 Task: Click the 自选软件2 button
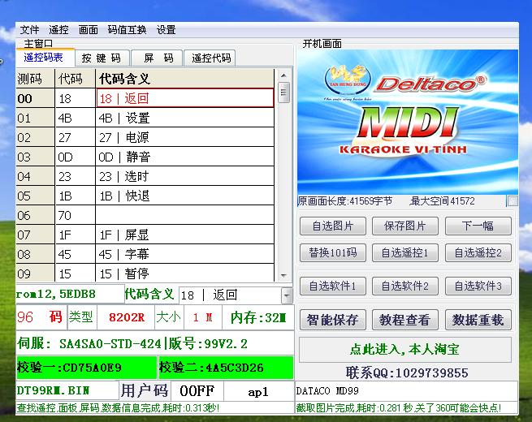(405, 286)
